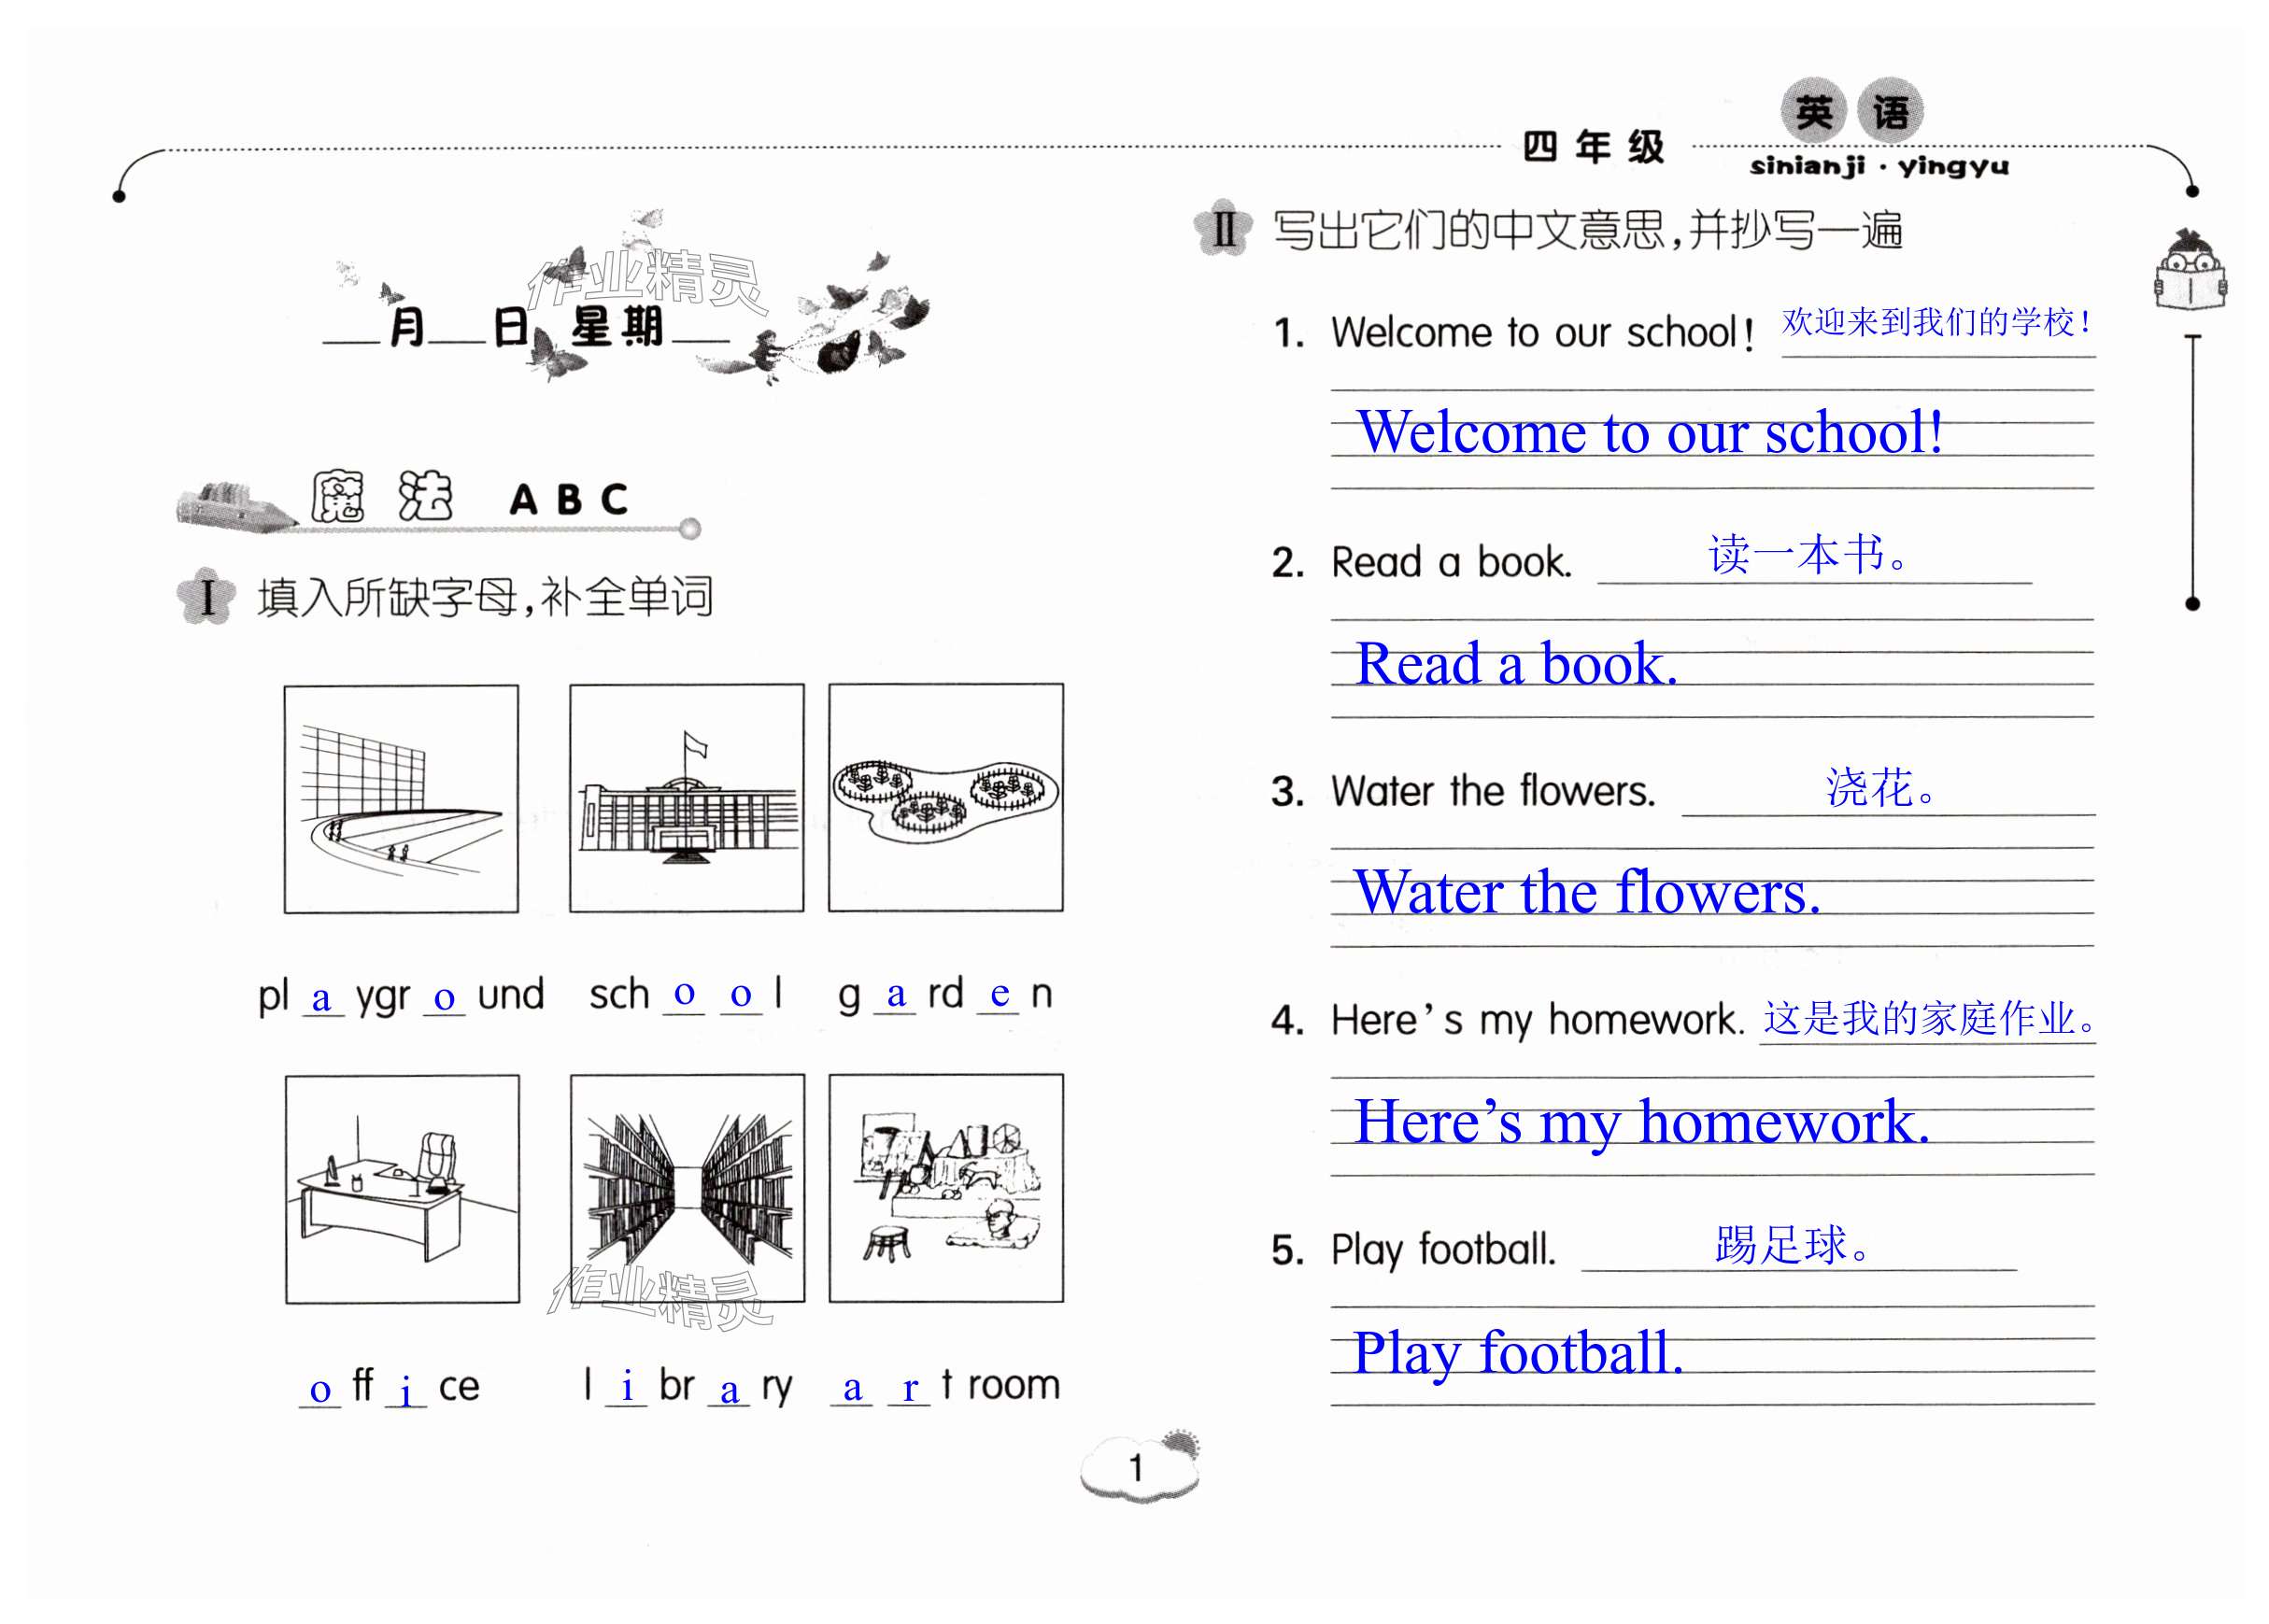Click the 英 circle badge
2269x1624 pixels.
[x=1812, y=111]
